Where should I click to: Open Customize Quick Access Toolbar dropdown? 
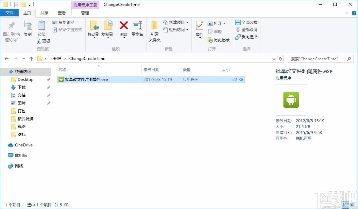click(x=30, y=5)
